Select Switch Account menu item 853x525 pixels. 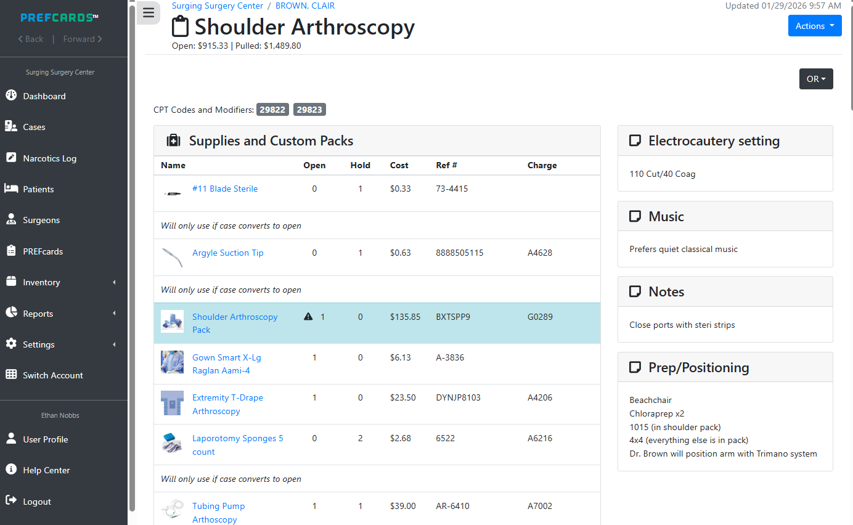53,375
